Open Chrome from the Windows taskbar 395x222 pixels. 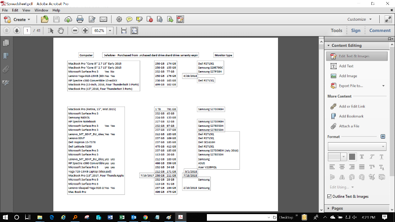point(145,217)
